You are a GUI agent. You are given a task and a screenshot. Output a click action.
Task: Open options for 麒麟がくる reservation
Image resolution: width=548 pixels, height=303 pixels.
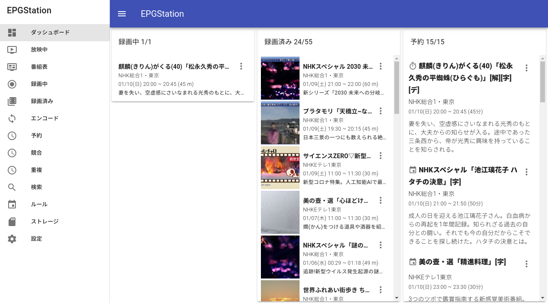[527, 68]
